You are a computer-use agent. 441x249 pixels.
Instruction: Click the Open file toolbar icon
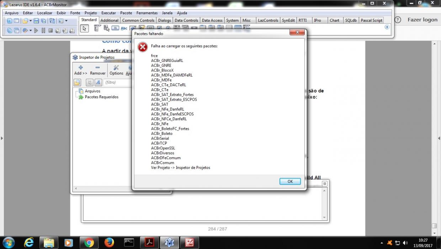(25, 21)
